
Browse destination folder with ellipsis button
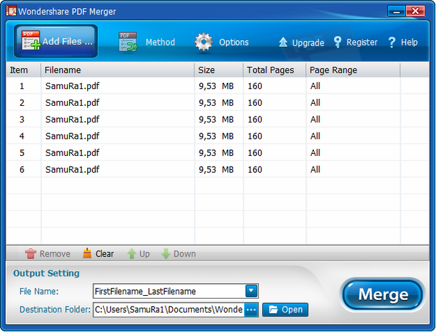(251, 309)
